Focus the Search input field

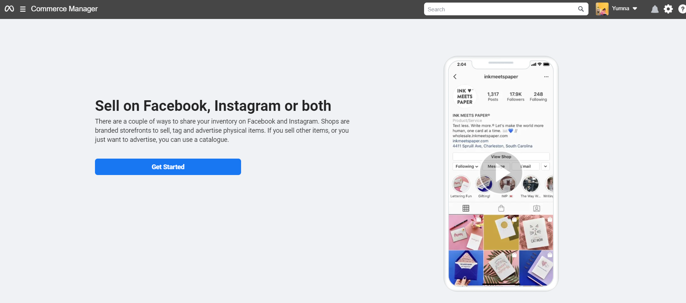point(500,9)
